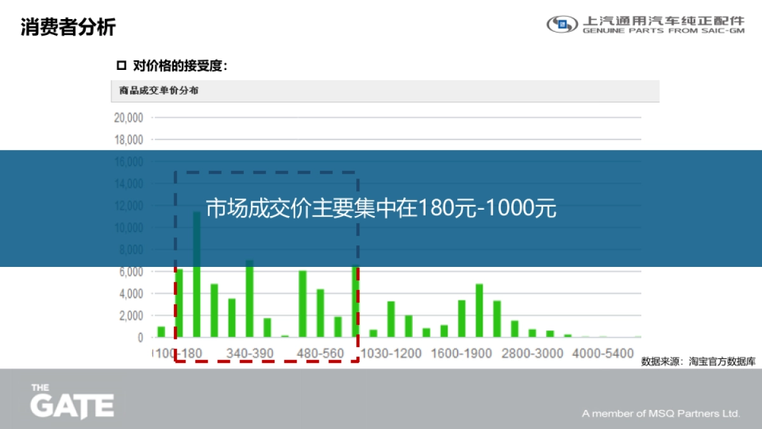Expand the blue annotation banner
762x429 pixels.
pos(381,207)
